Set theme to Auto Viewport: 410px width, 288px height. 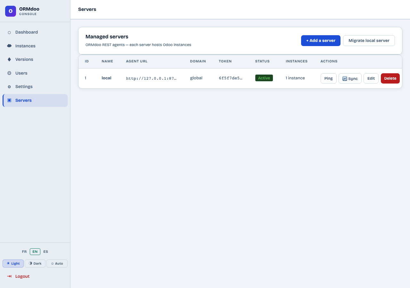coord(57,263)
